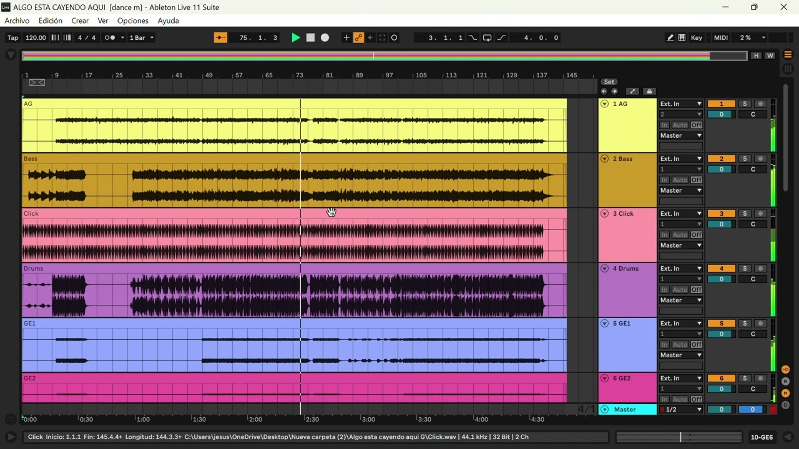The image size is (799, 449).
Task: Jump to next locator arrow
Action: click(614, 91)
